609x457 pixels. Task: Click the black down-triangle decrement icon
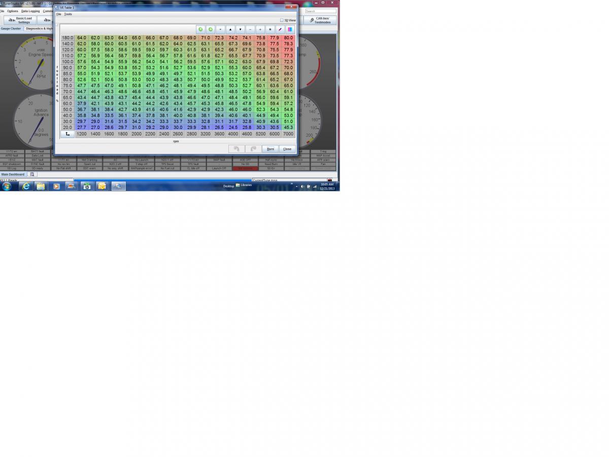[241, 29]
